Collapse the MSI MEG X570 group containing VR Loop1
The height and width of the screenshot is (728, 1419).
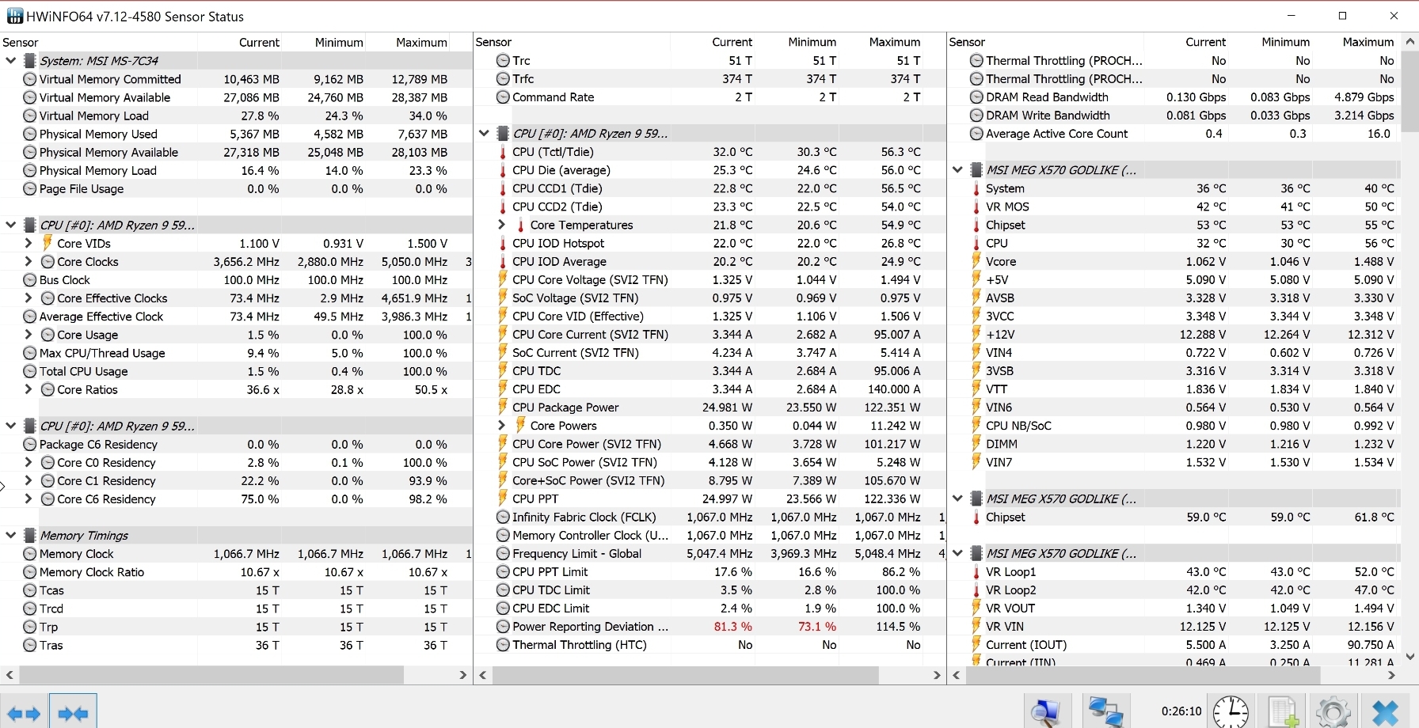coord(957,554)
